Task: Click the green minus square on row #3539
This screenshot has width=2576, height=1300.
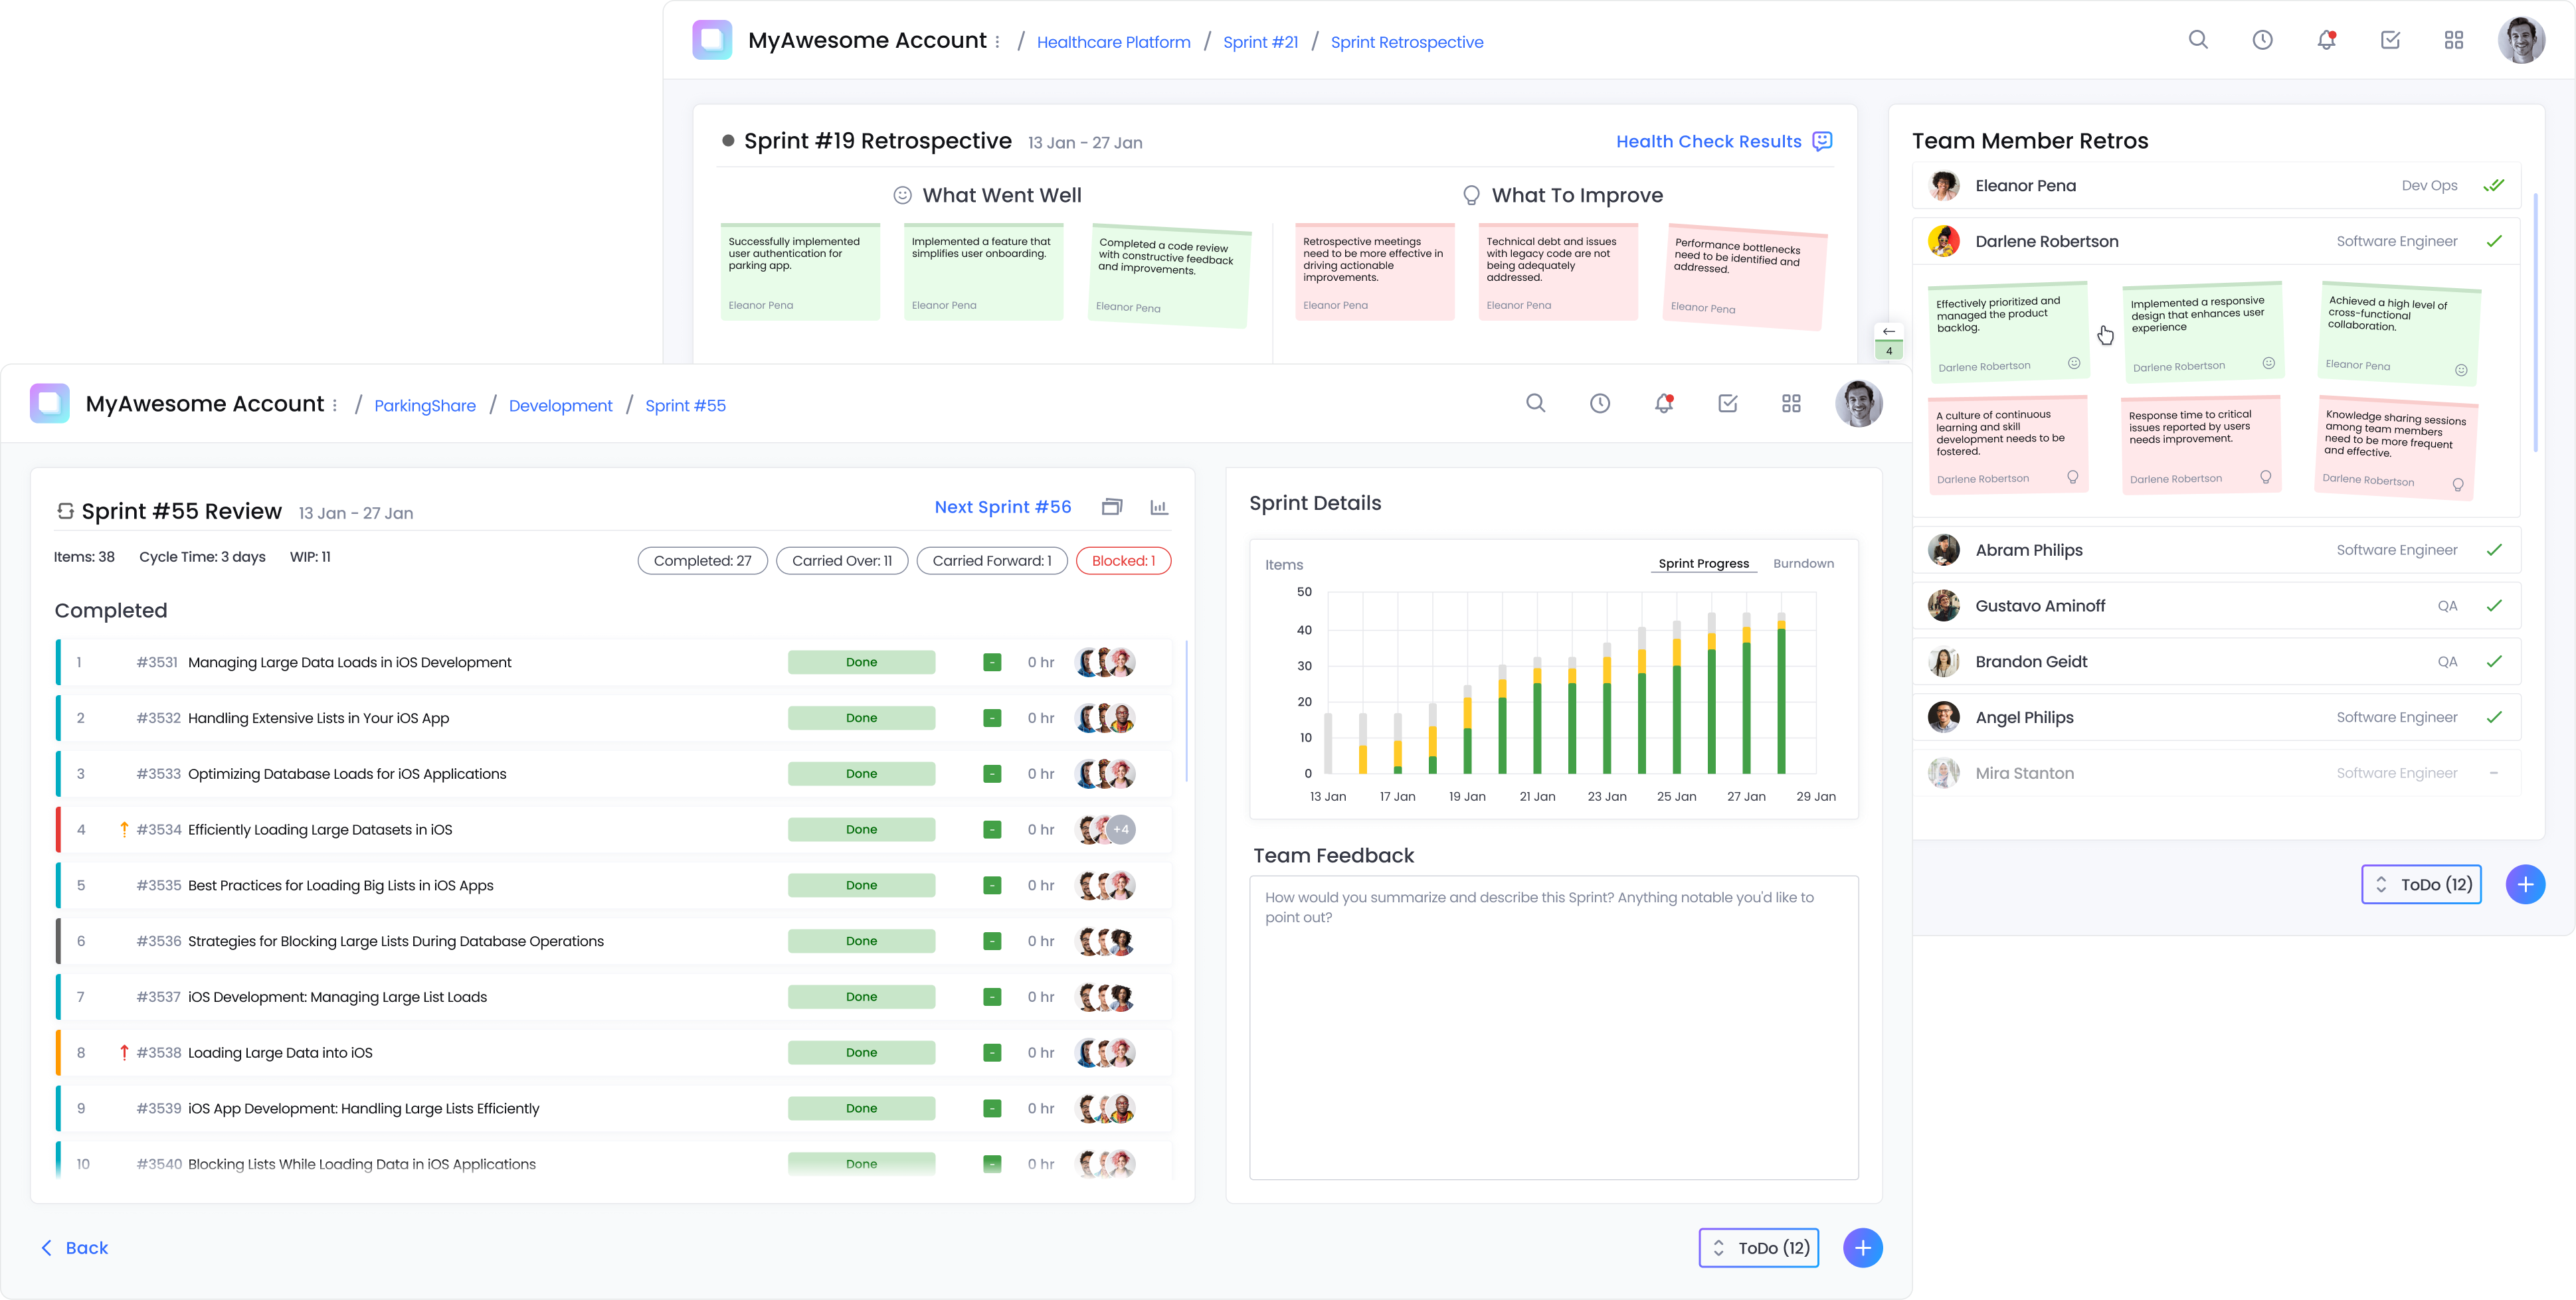Action: [992, 1108]
